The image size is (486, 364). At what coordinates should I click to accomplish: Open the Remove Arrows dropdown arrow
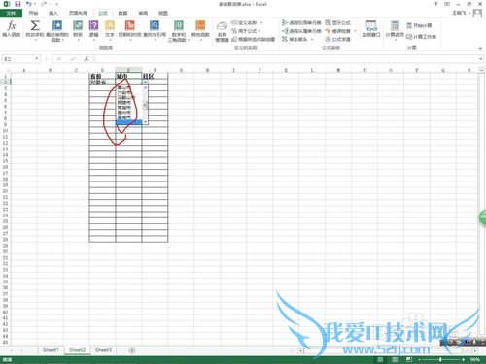coord(312,39)
